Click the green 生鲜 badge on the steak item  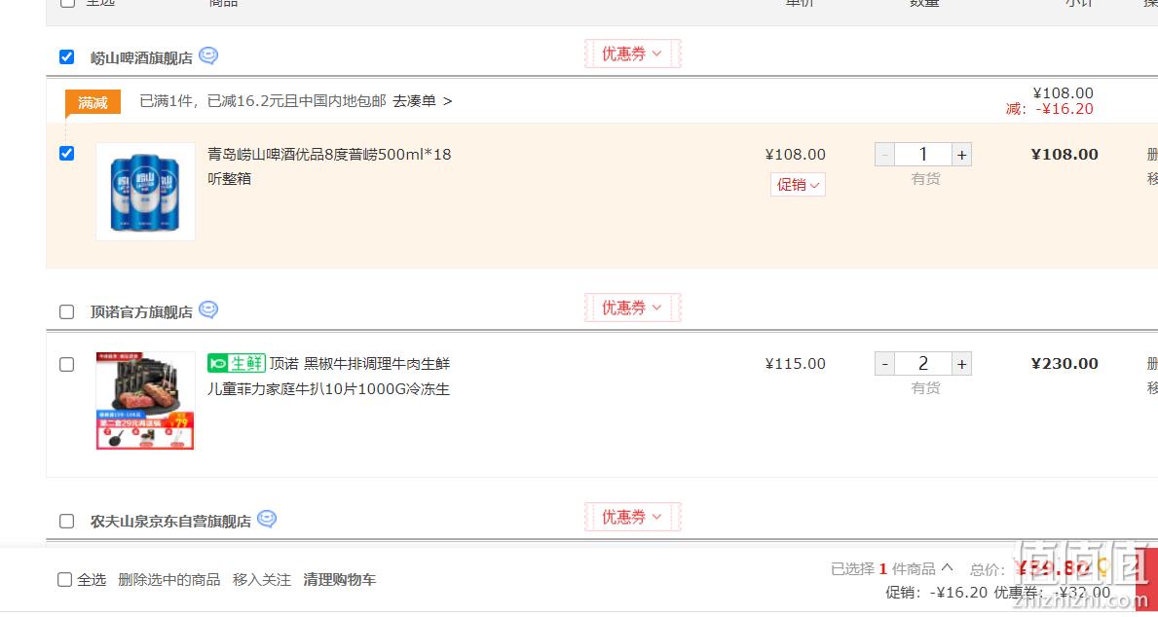[x=237, y=363]
